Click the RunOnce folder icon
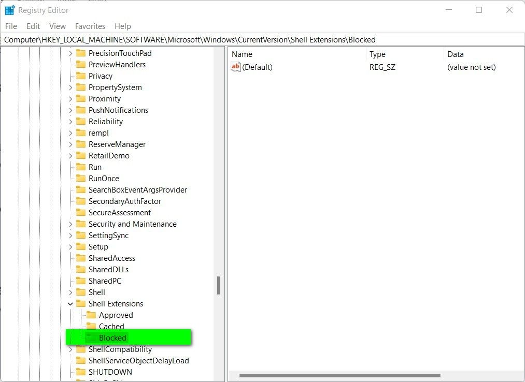This screenshot has width=525, height=382. click(x=81, y=178)
